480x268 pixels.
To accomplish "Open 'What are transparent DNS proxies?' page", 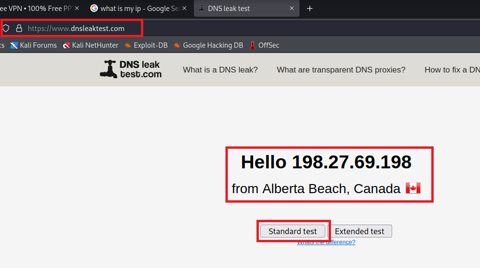I will pos(341,70).
